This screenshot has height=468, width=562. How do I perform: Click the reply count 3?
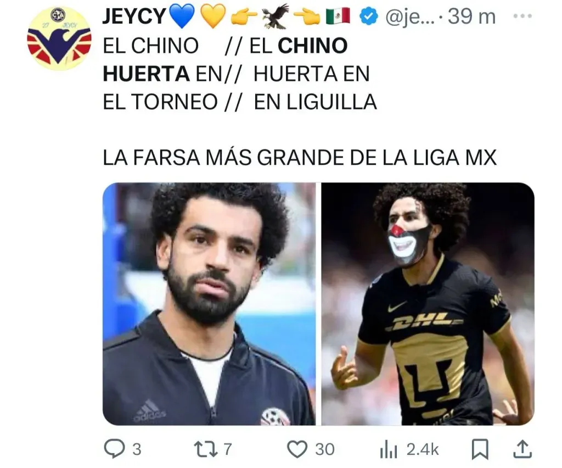click(137, 449)
